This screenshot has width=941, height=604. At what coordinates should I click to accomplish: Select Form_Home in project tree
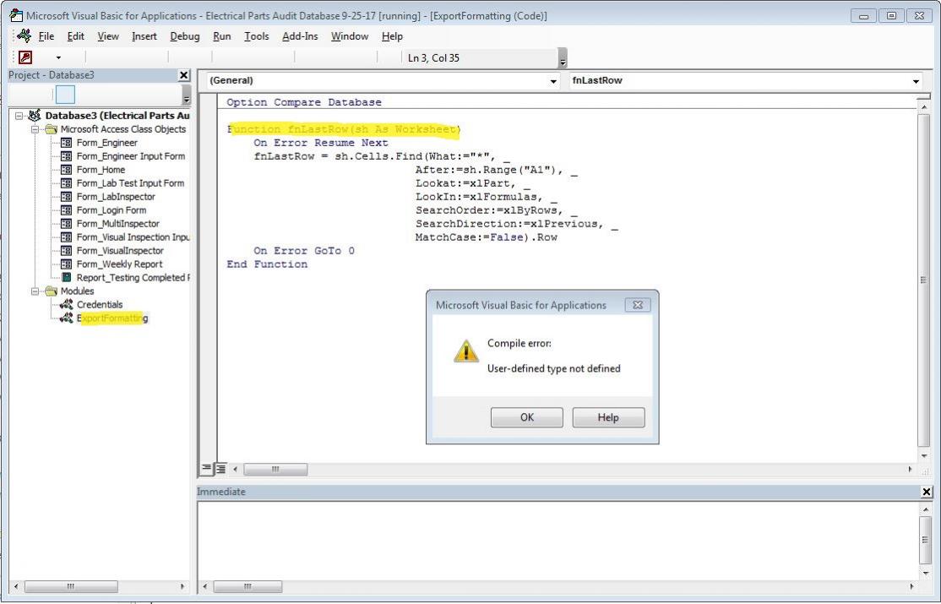point(101,169)
